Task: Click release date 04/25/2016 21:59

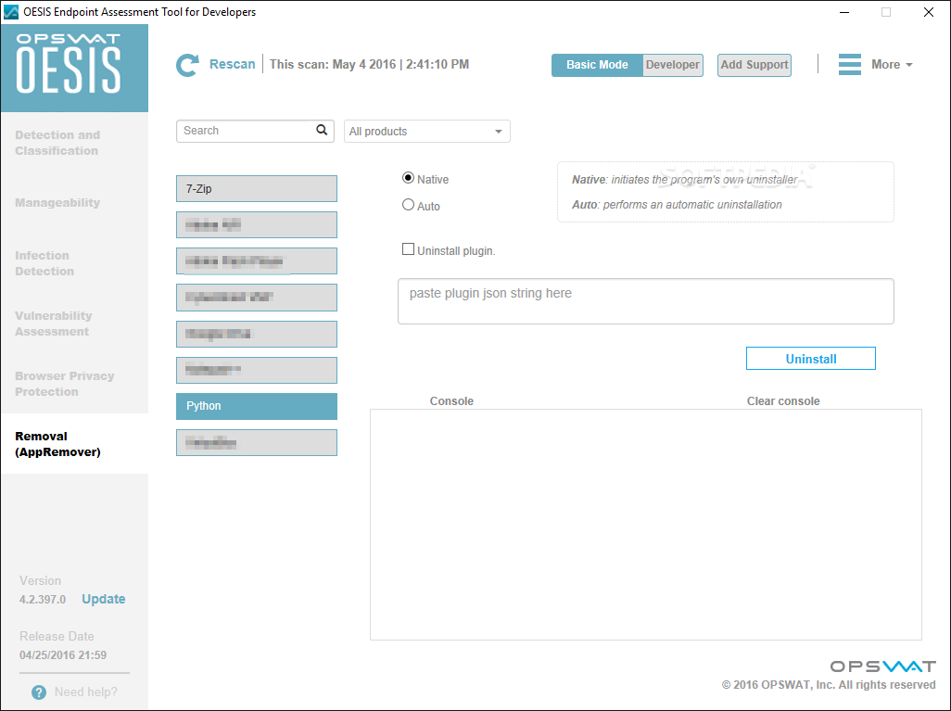Action: coord(63,655)
